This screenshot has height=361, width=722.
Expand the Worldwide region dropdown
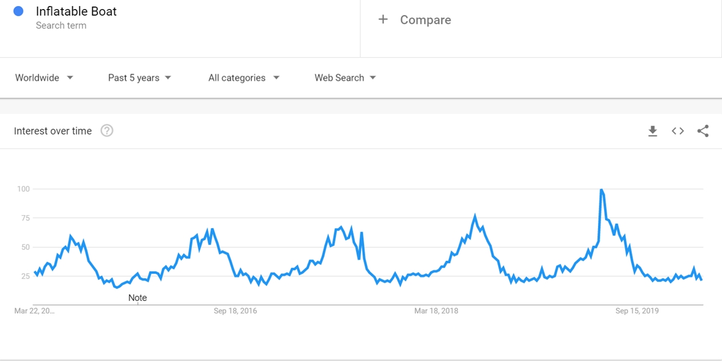45,77
